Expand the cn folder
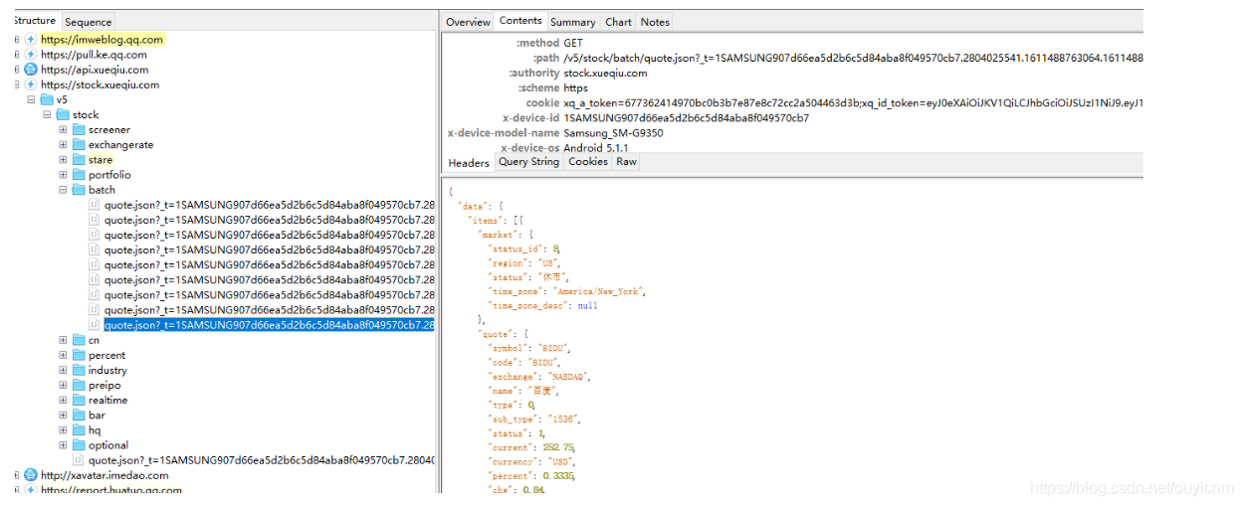 (63, 340)
